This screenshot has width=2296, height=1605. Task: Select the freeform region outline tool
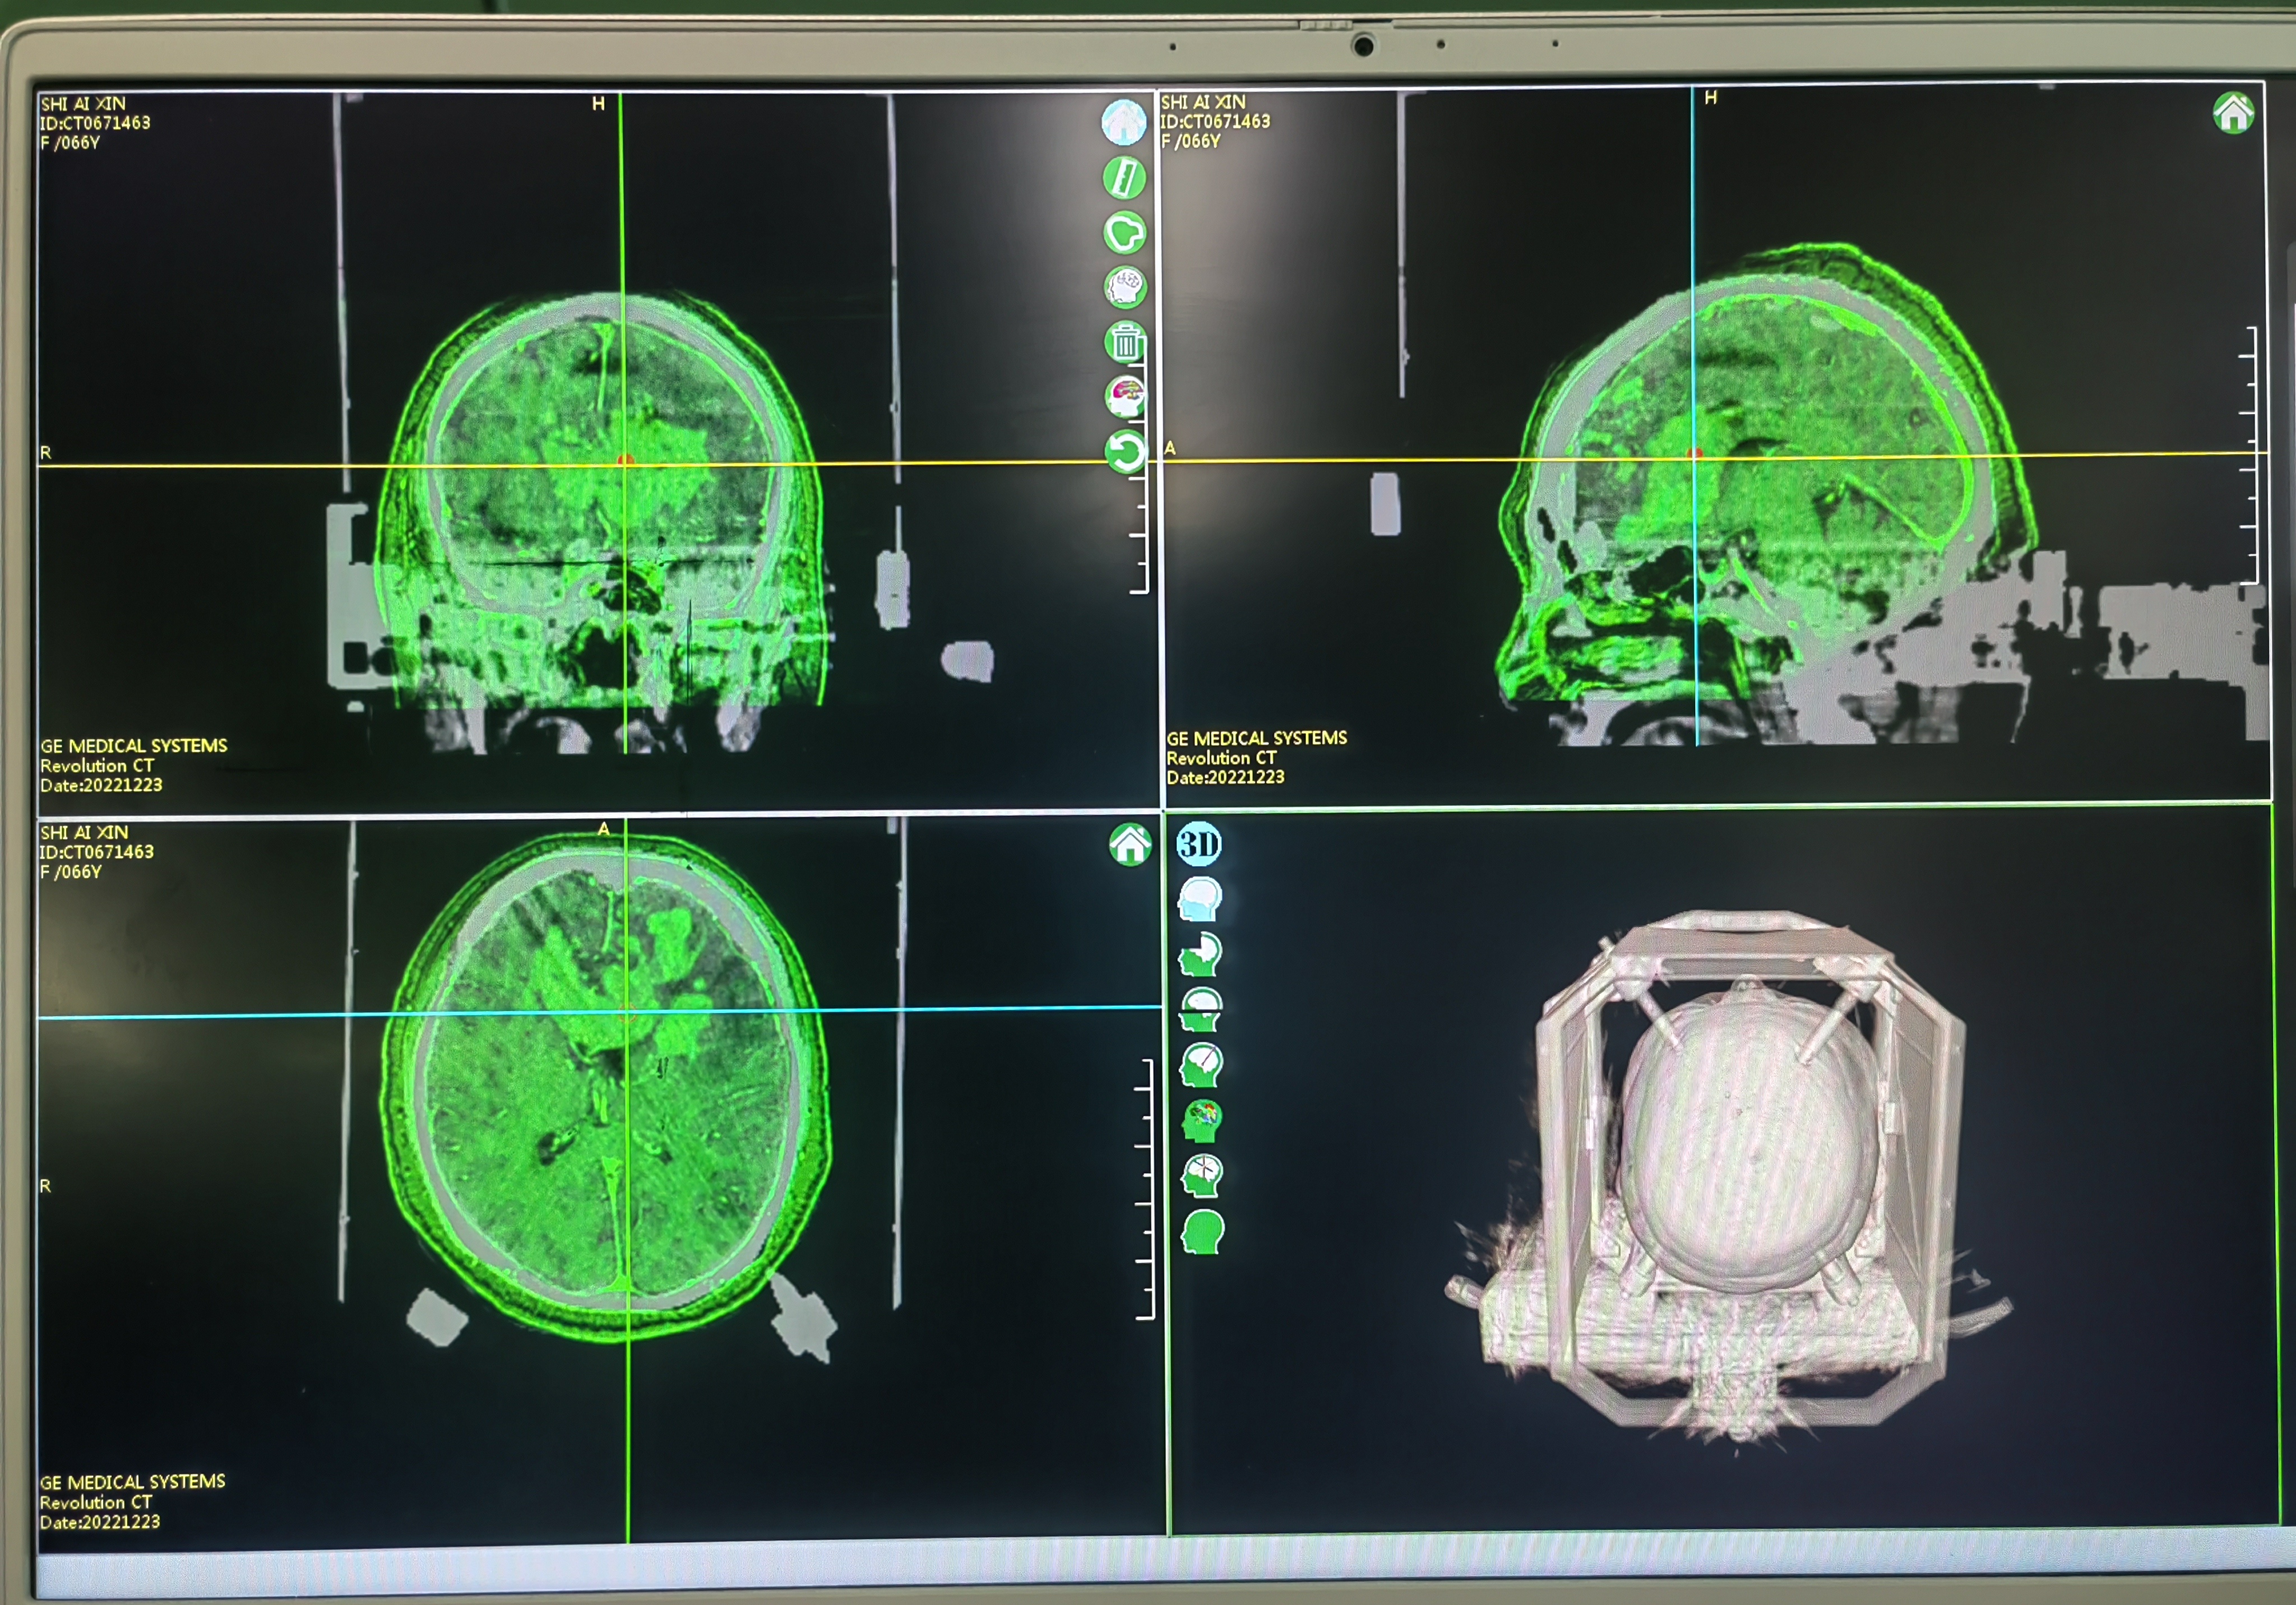coord(1124,233)
